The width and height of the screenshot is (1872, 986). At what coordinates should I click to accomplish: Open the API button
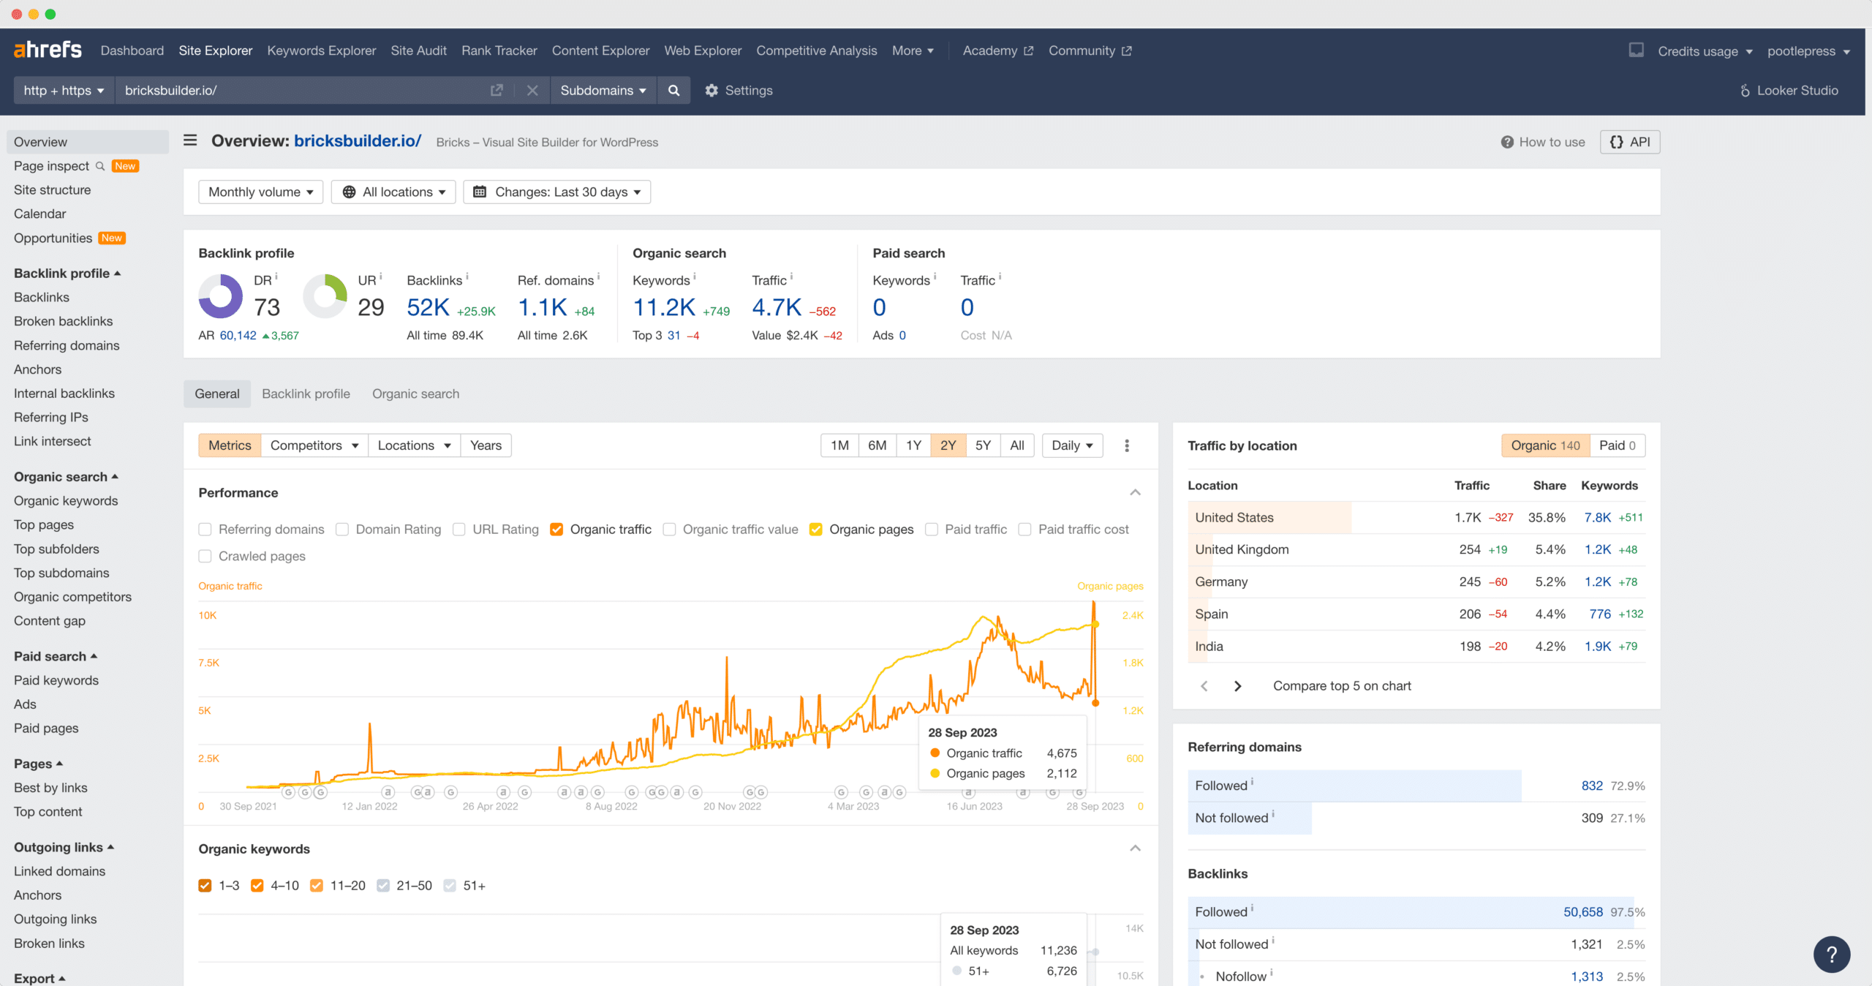point(1630,142)
